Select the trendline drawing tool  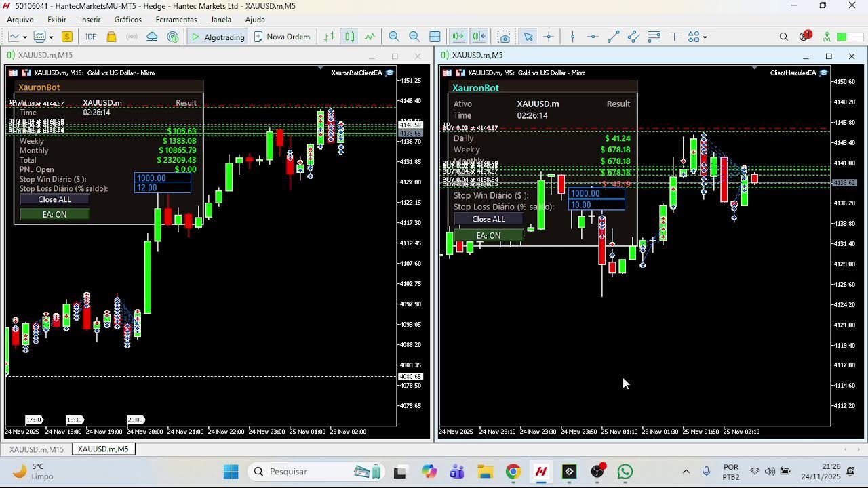[614, 37]
